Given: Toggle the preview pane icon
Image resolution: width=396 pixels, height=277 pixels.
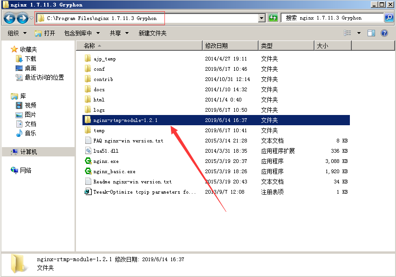Looking at the screenshot, I should [371, 33].
